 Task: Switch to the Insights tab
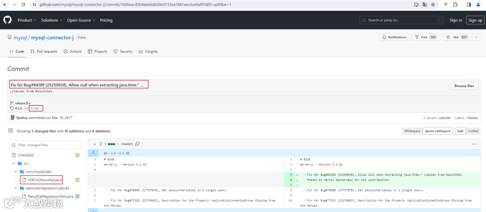click(148, 51)
